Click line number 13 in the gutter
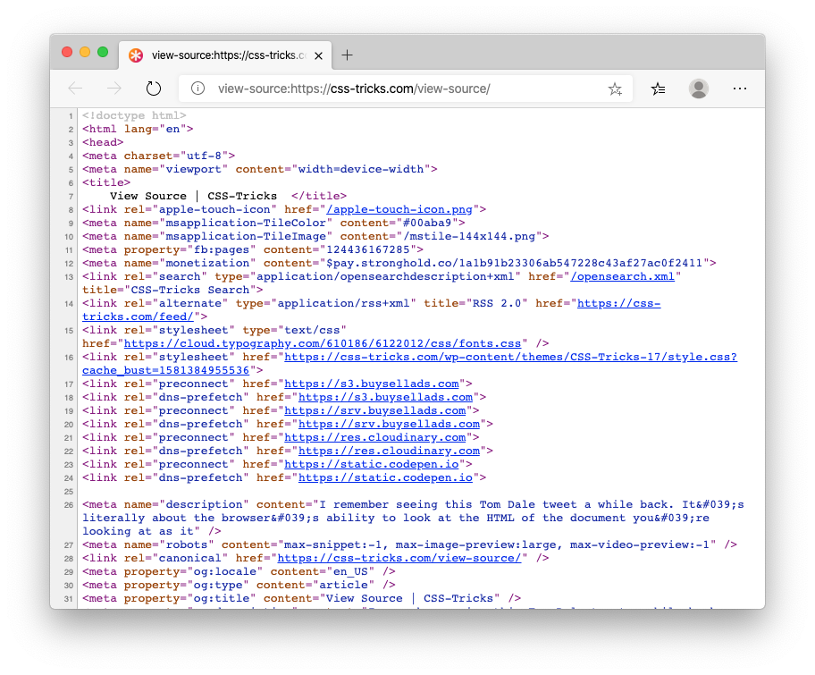The width and height of the screenshot is (815, 675). tap(69, 277)
